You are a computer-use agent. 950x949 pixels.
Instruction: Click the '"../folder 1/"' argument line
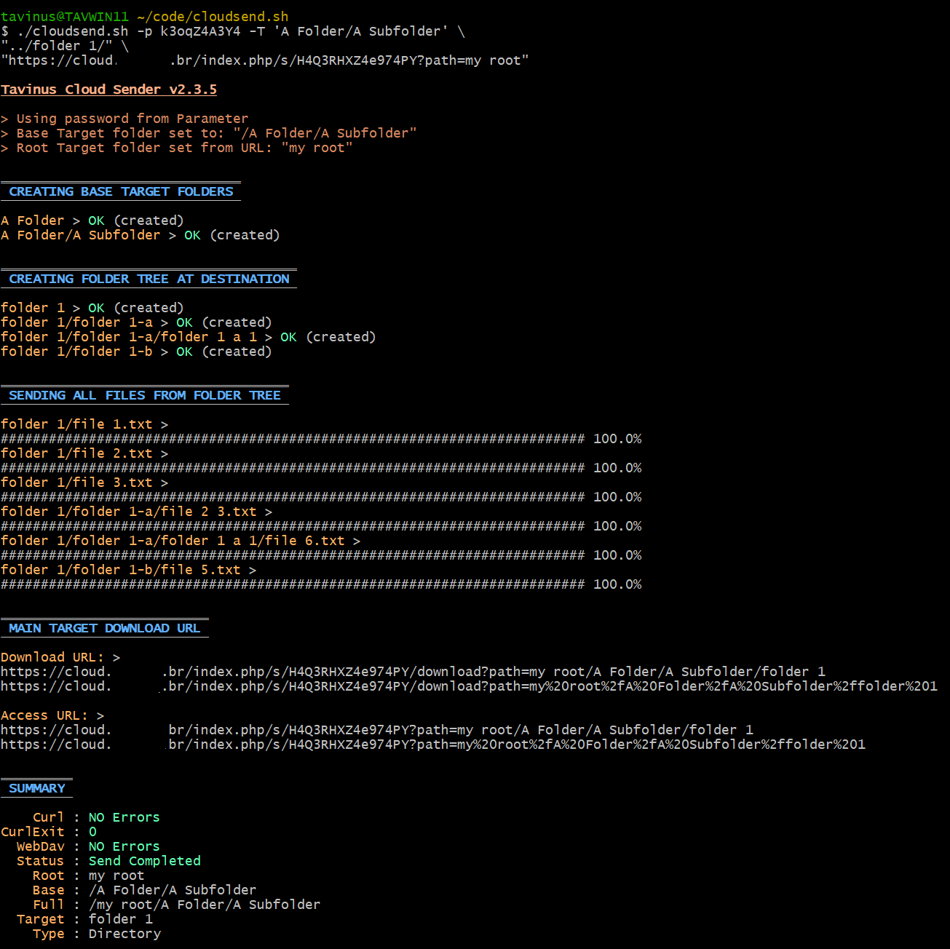65,46
